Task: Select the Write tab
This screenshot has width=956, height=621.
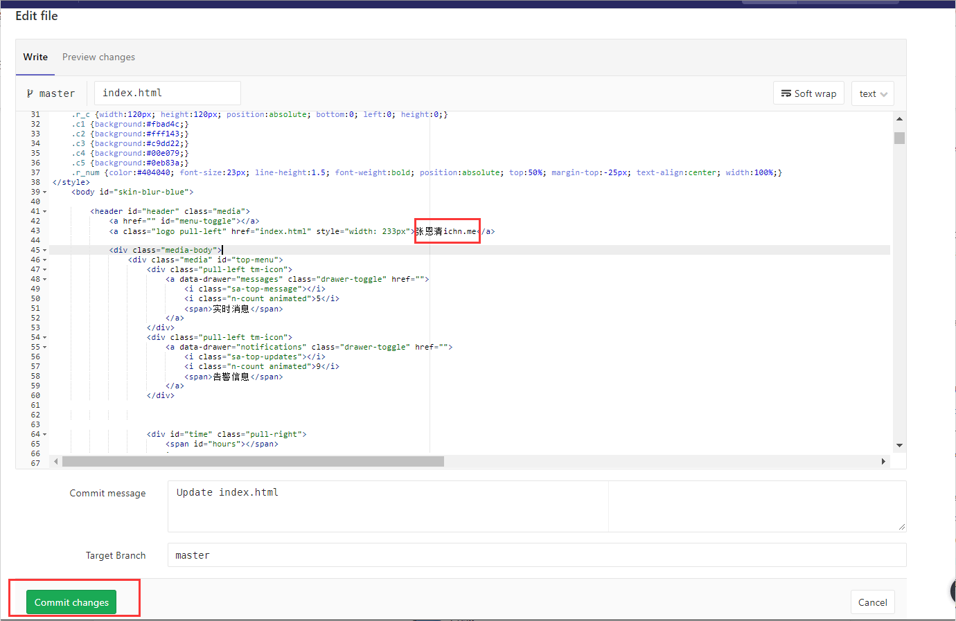Action: pyautogui.click(x=35, y=57)
